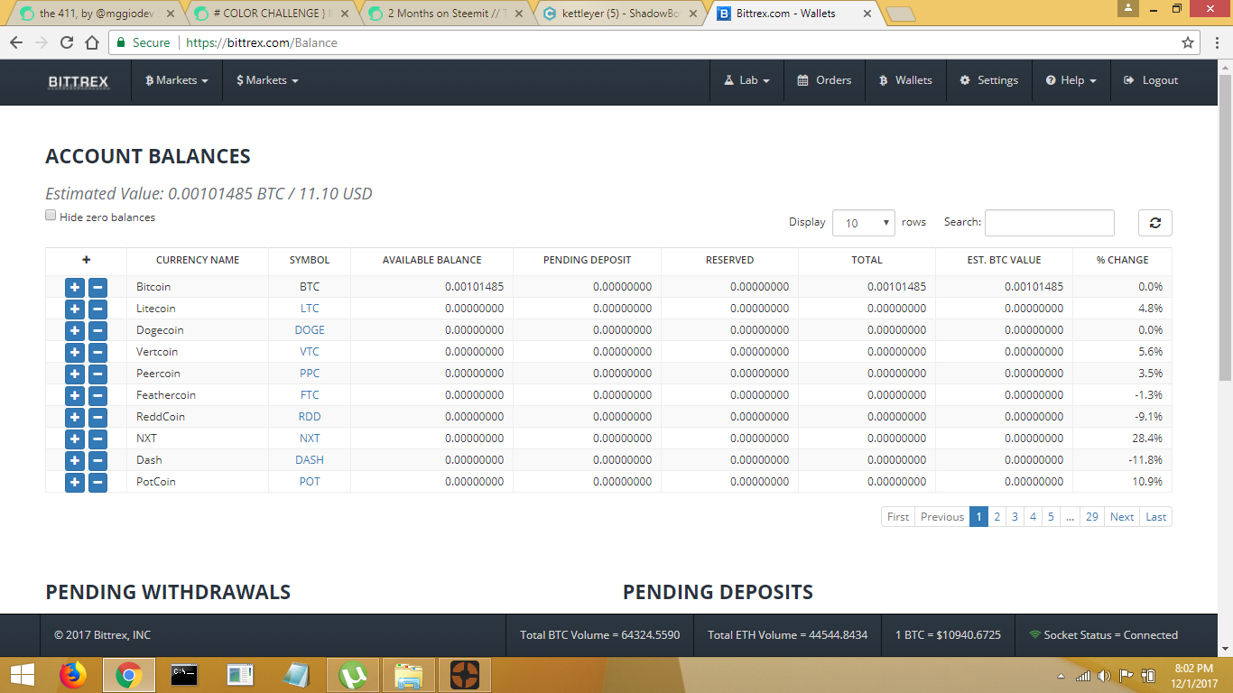The width and height of the screenshot is (1233, 693).
Task: Click the DOGE symbol link
Action: pos(310,330)
